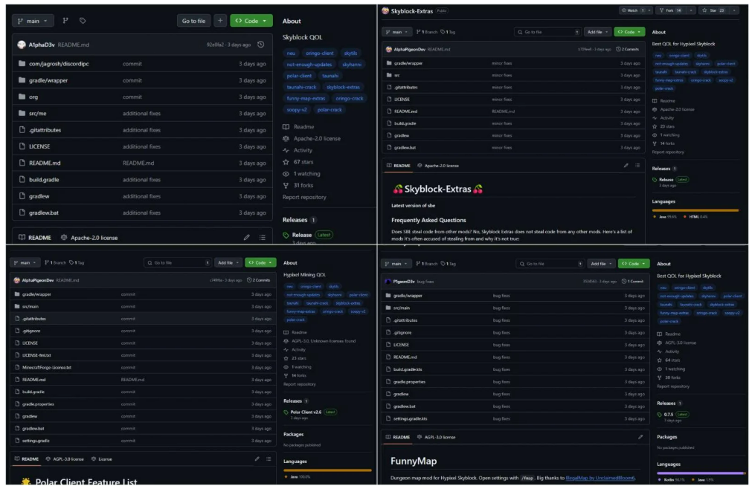
Task: Click AlphaPigeonDev avatar in Skyblock-Extras commit bar
Action: 389,49
